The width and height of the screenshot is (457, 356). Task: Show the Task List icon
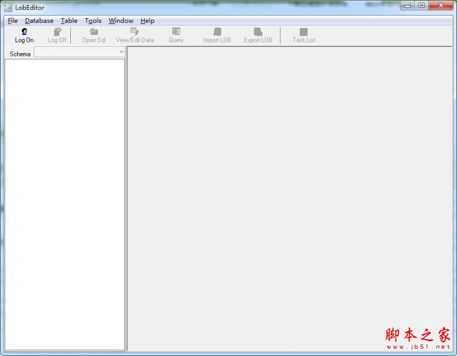coord(304,32)
